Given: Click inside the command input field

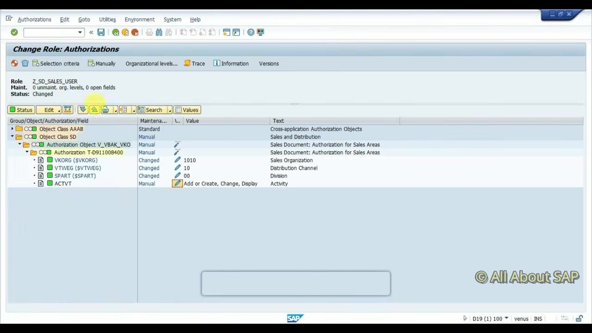Looking at the screenshot, I should point(50,32).
